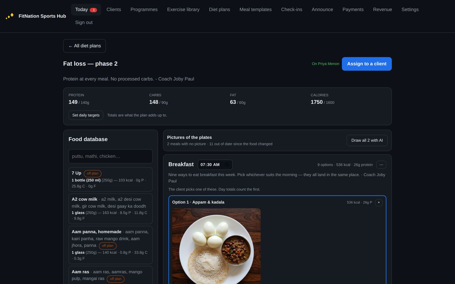Click the Option 1 · Appam & kadala label

tap(198, 202)
